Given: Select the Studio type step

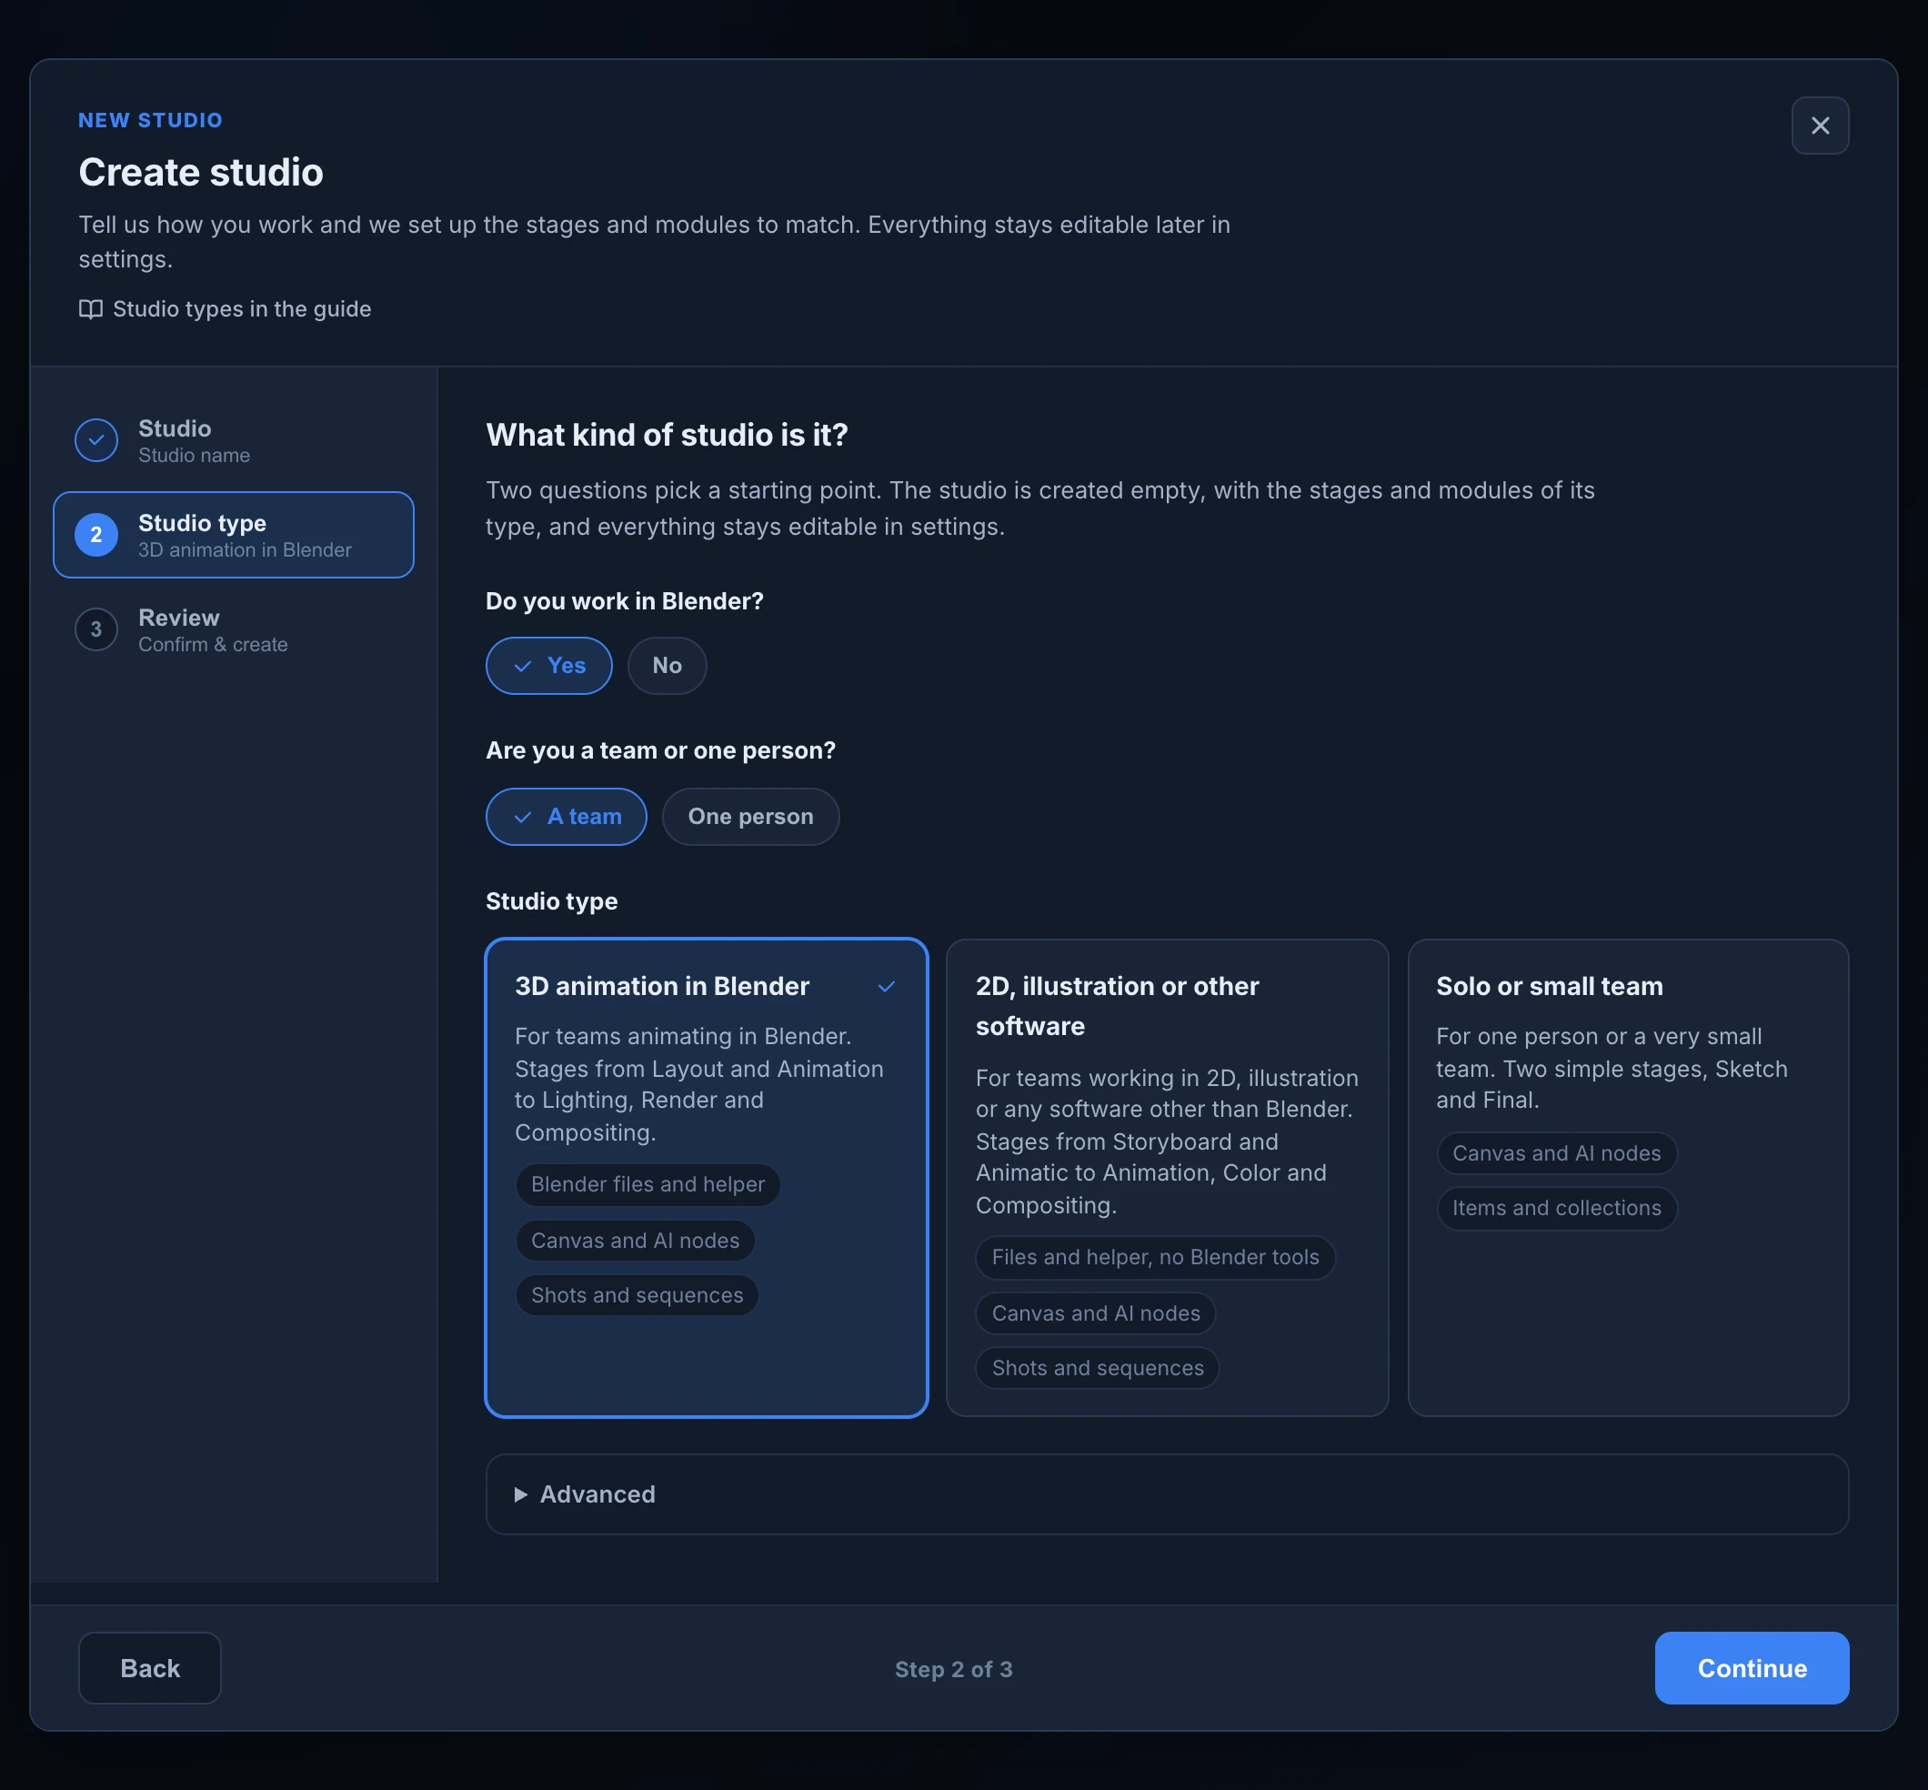Looking at the screenshot, I should click(x=234, y=535).
